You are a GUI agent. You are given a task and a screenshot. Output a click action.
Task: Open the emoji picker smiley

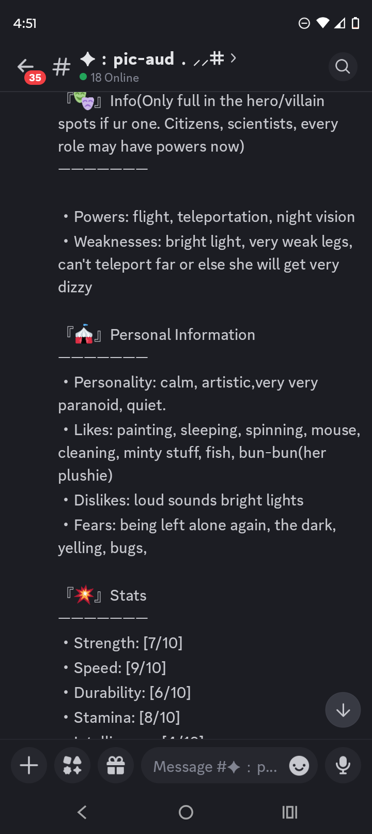coord(299,765)
